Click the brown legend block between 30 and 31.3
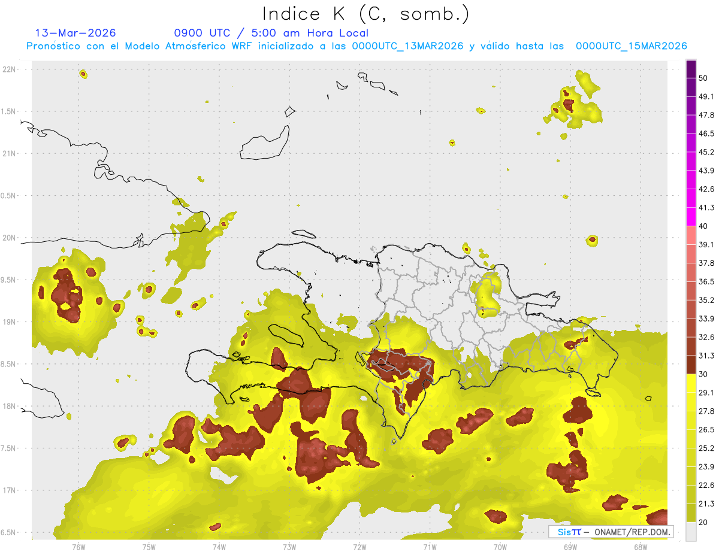The height and width of the screenshot is (555, 719). [x=691, y=365]
